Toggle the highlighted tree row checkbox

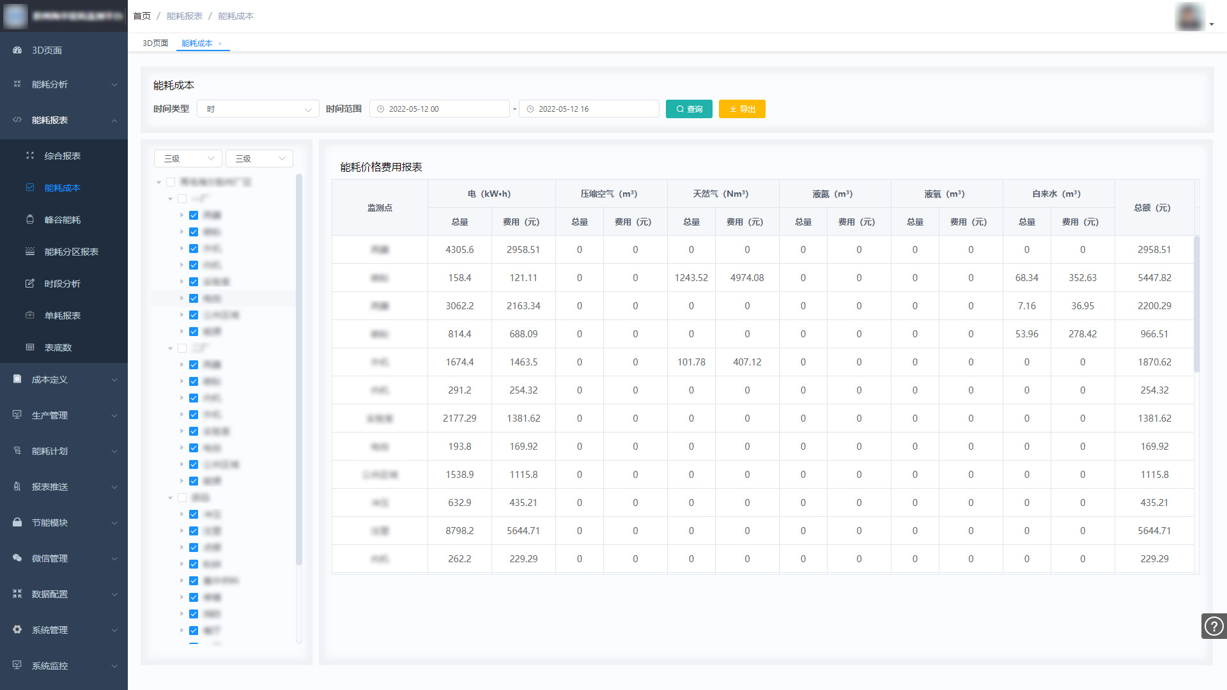pos(194,298)
